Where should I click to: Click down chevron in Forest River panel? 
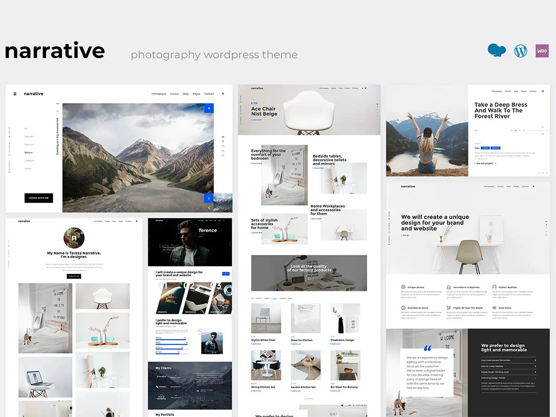(x=542, y=134)
